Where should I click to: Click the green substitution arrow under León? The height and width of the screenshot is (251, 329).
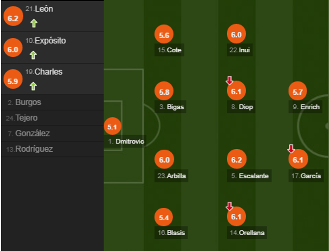(x=34, y=23)
